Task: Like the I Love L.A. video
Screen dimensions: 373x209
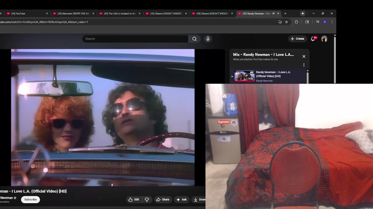Action: 134,199
